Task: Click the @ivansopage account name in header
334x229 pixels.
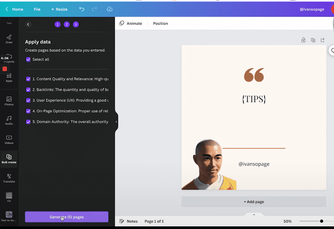Action: point(312,9)
